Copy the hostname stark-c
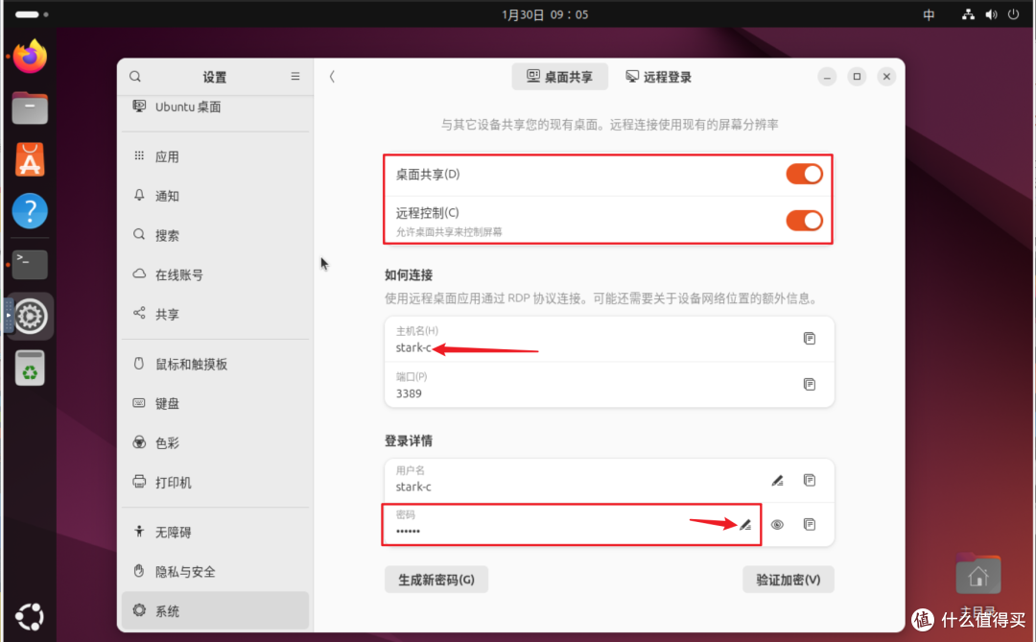 [810, 339]
